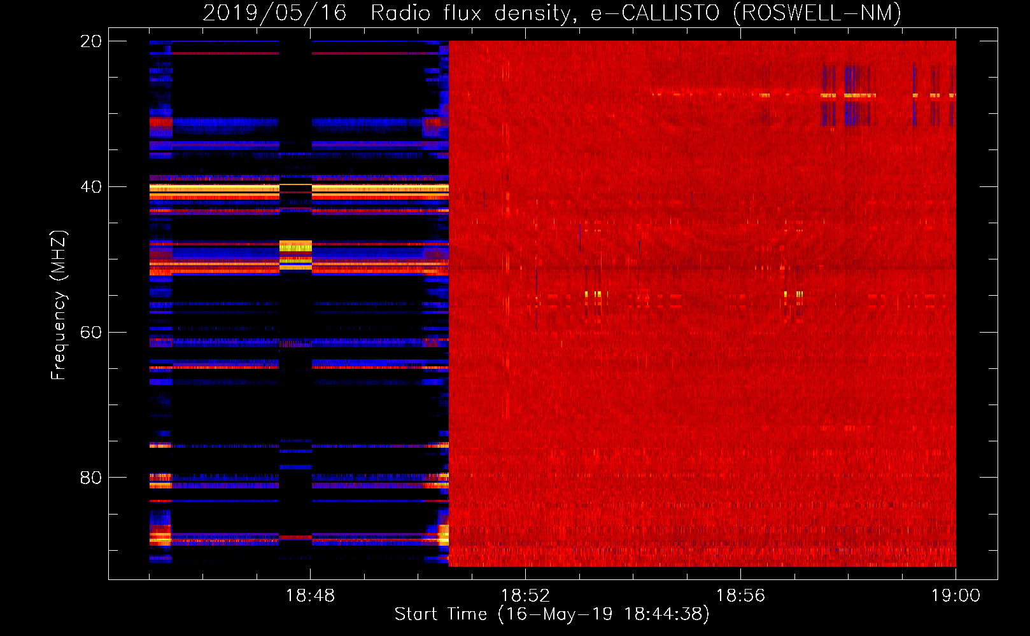Click the 20 frequency tick label
Screen dimensions: 1030x636
90,41
